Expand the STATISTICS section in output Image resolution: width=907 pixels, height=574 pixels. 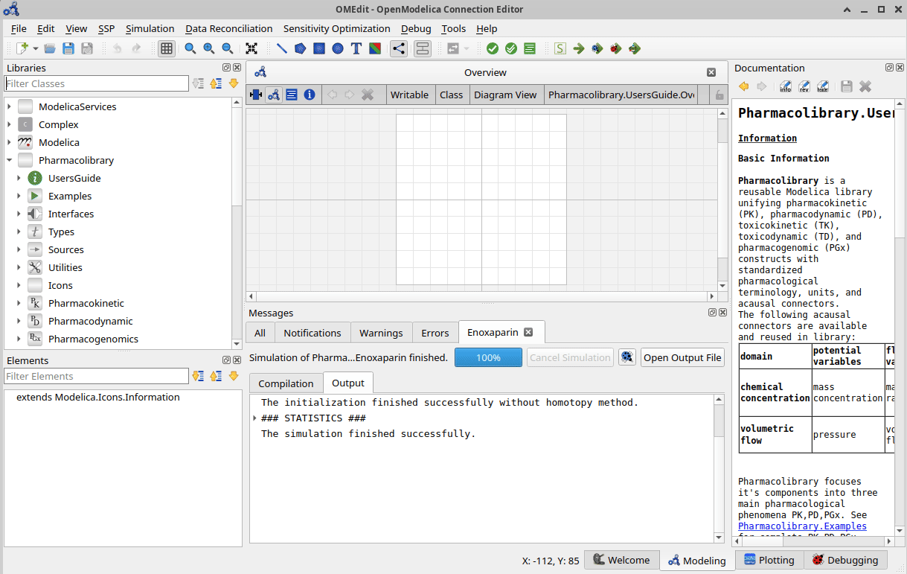pos(255,418)
